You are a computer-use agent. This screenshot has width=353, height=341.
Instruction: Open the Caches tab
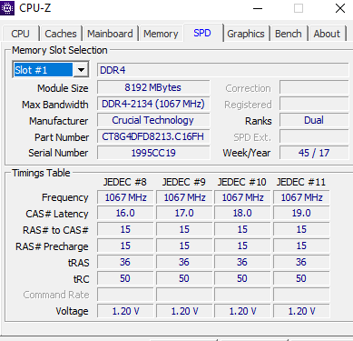pyautogui.click(x=61, y=34)
